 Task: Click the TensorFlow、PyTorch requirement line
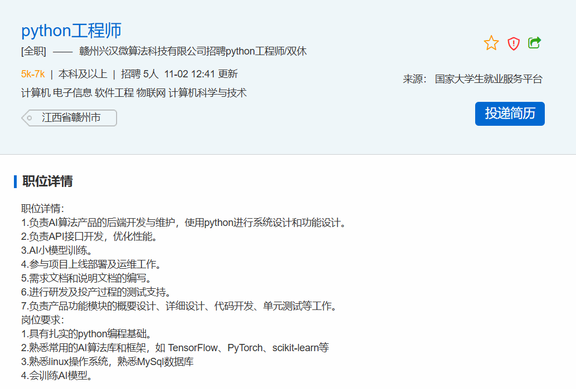point(175,348)
